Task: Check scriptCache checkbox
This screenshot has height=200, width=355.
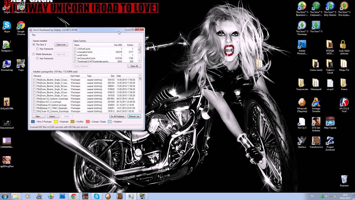Action: (75, 55)
